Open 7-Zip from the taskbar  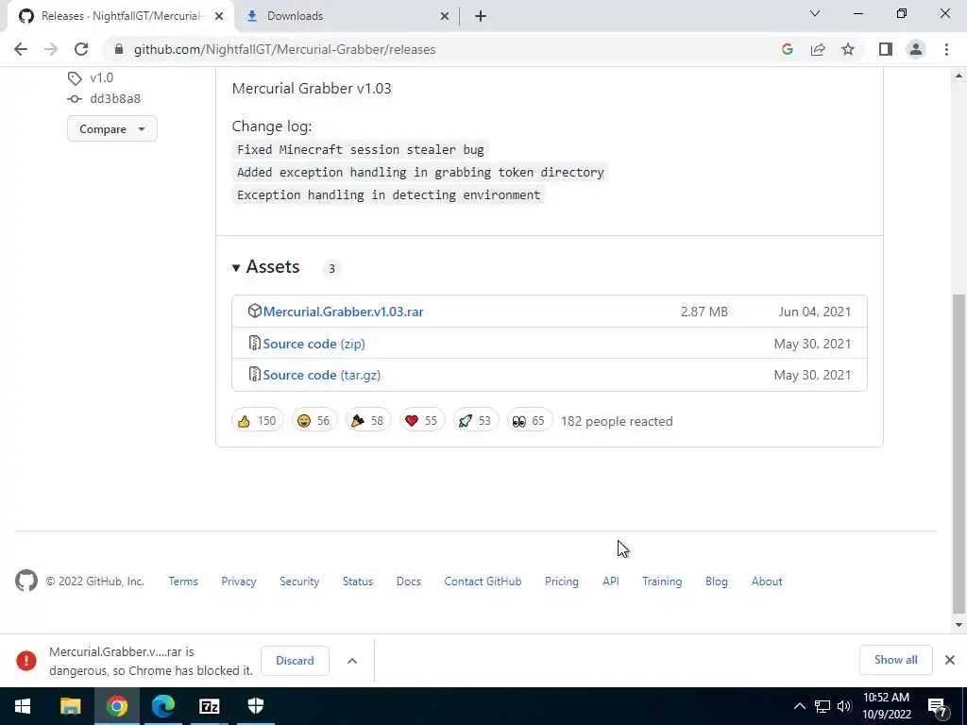pyautogui.click(x=210, y=706)
